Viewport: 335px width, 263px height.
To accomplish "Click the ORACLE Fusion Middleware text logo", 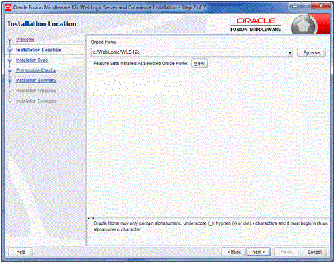I will click(x=255, y=25).
